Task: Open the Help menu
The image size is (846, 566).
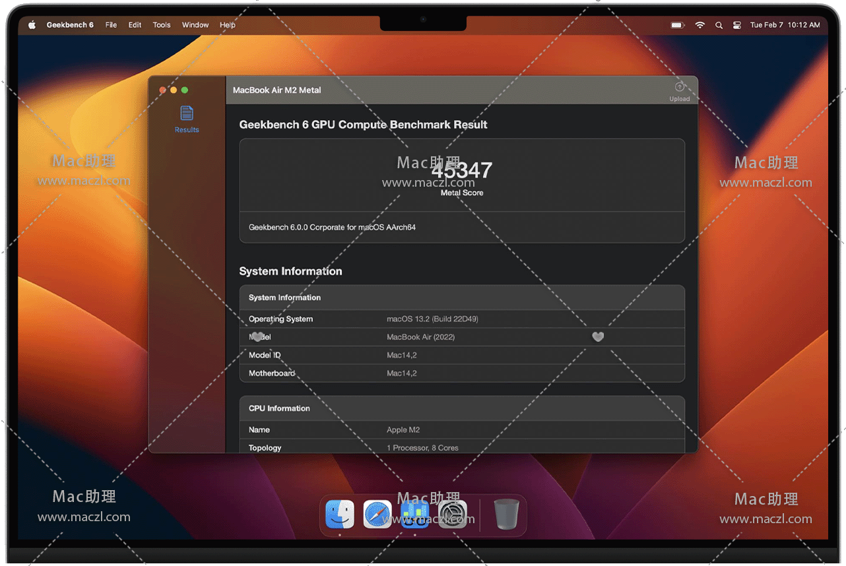Action: click(x=228, y=25)
